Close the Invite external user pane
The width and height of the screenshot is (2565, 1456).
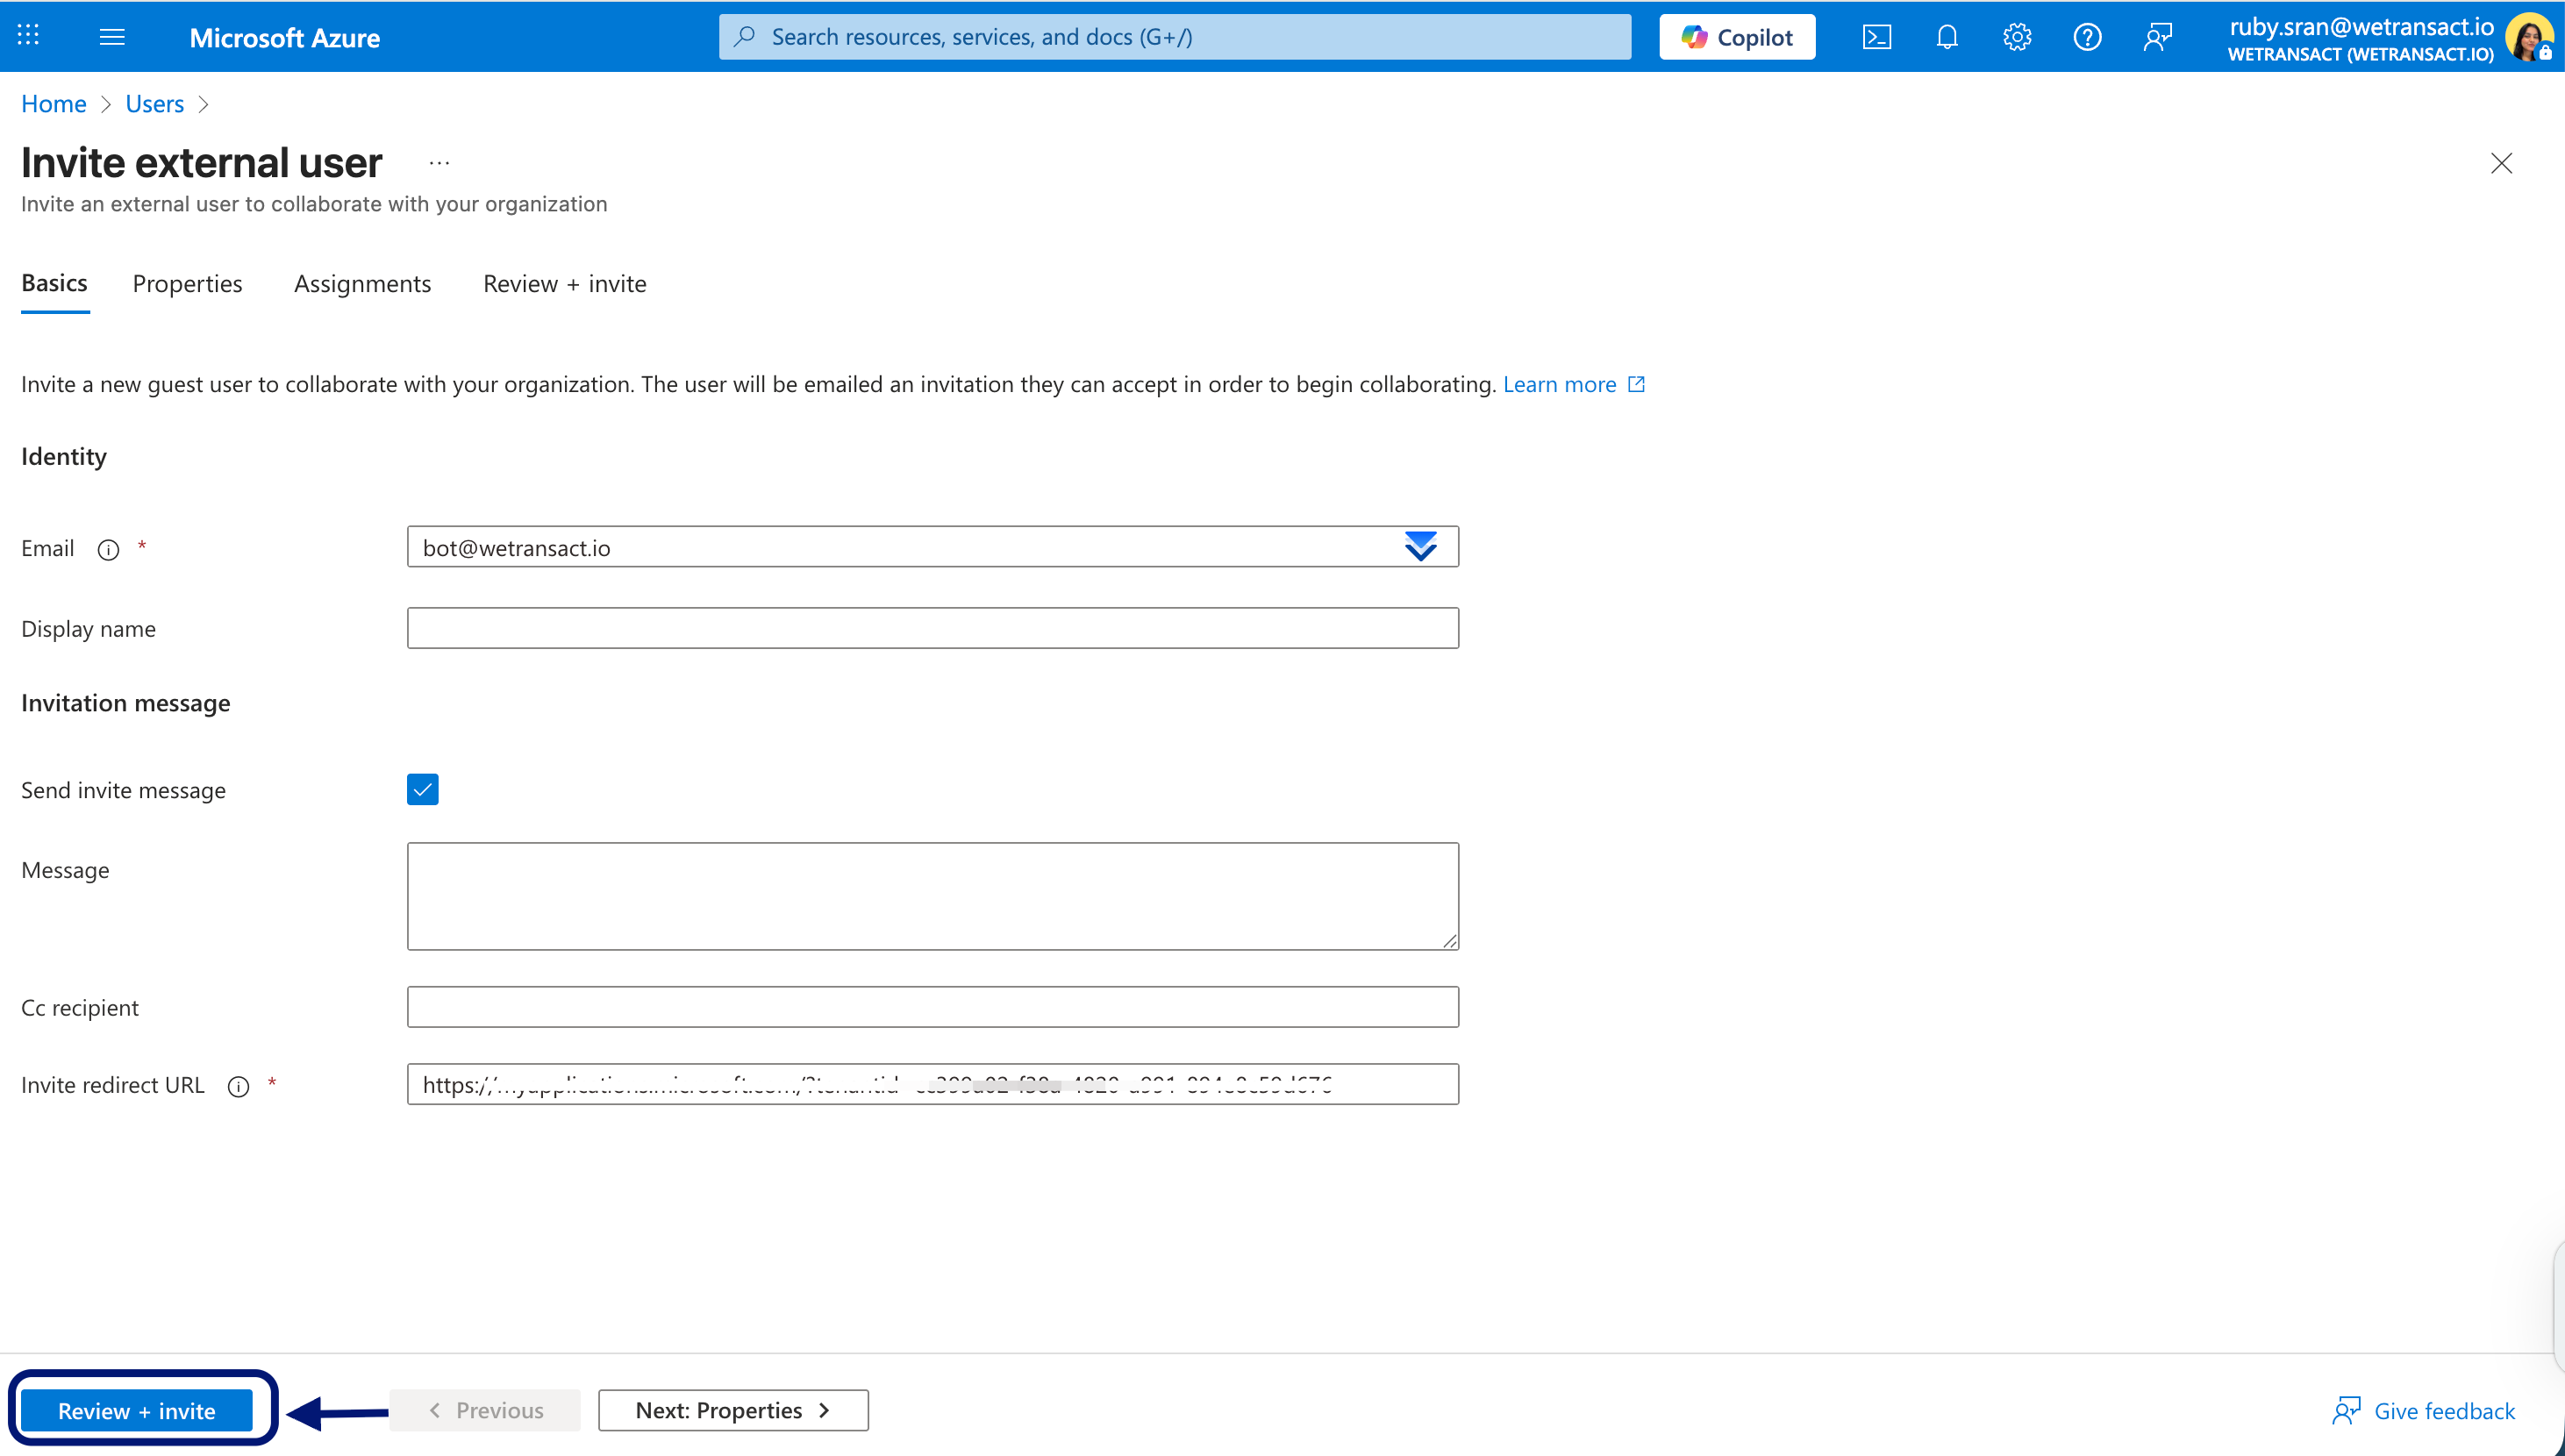click(x=2501, y=163)
